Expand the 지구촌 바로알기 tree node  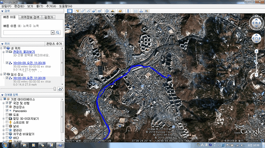[x=4, y=134]
